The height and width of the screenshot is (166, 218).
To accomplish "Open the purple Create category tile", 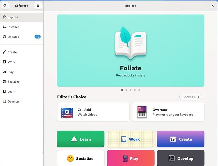I will click(181, 139).
